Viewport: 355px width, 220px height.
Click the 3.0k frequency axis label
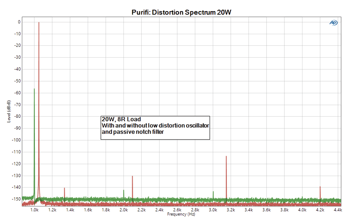(213, 210)
